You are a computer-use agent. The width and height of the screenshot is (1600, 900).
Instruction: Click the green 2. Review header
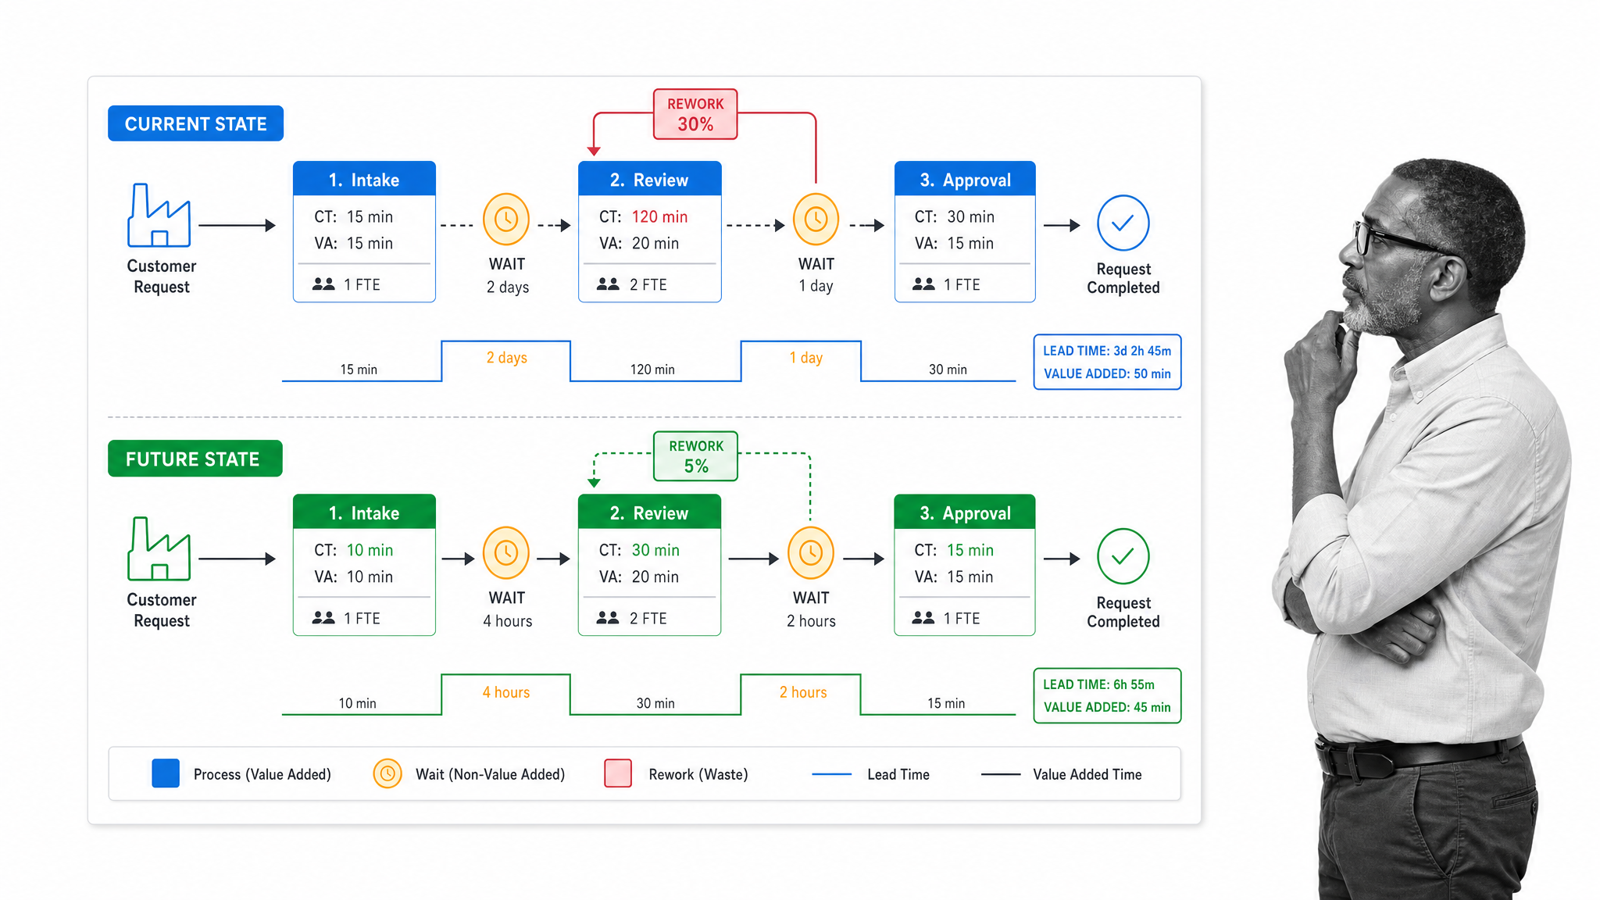click(x=649, y=512)
